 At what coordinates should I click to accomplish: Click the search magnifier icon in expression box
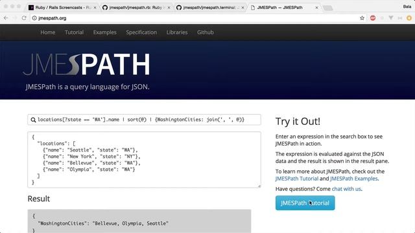33,120
